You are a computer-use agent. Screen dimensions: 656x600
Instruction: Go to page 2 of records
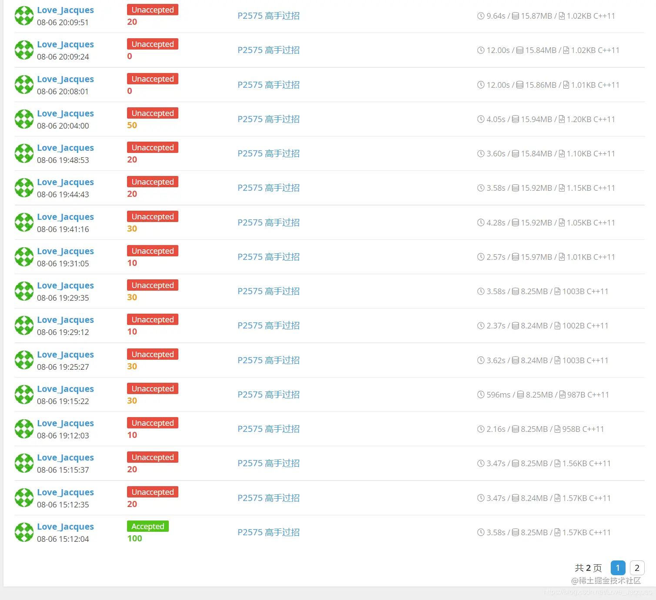(x=637, y=568)
